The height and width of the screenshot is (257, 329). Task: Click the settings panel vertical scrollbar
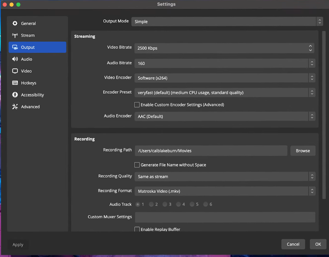point(324,115)
